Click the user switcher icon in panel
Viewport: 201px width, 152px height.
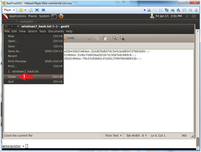tap(152, 16)
